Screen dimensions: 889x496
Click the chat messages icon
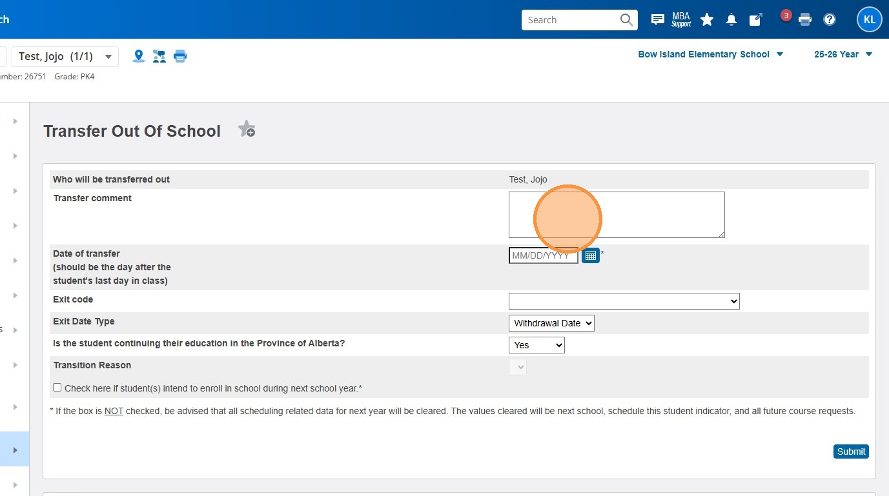[x=657, y=20]
